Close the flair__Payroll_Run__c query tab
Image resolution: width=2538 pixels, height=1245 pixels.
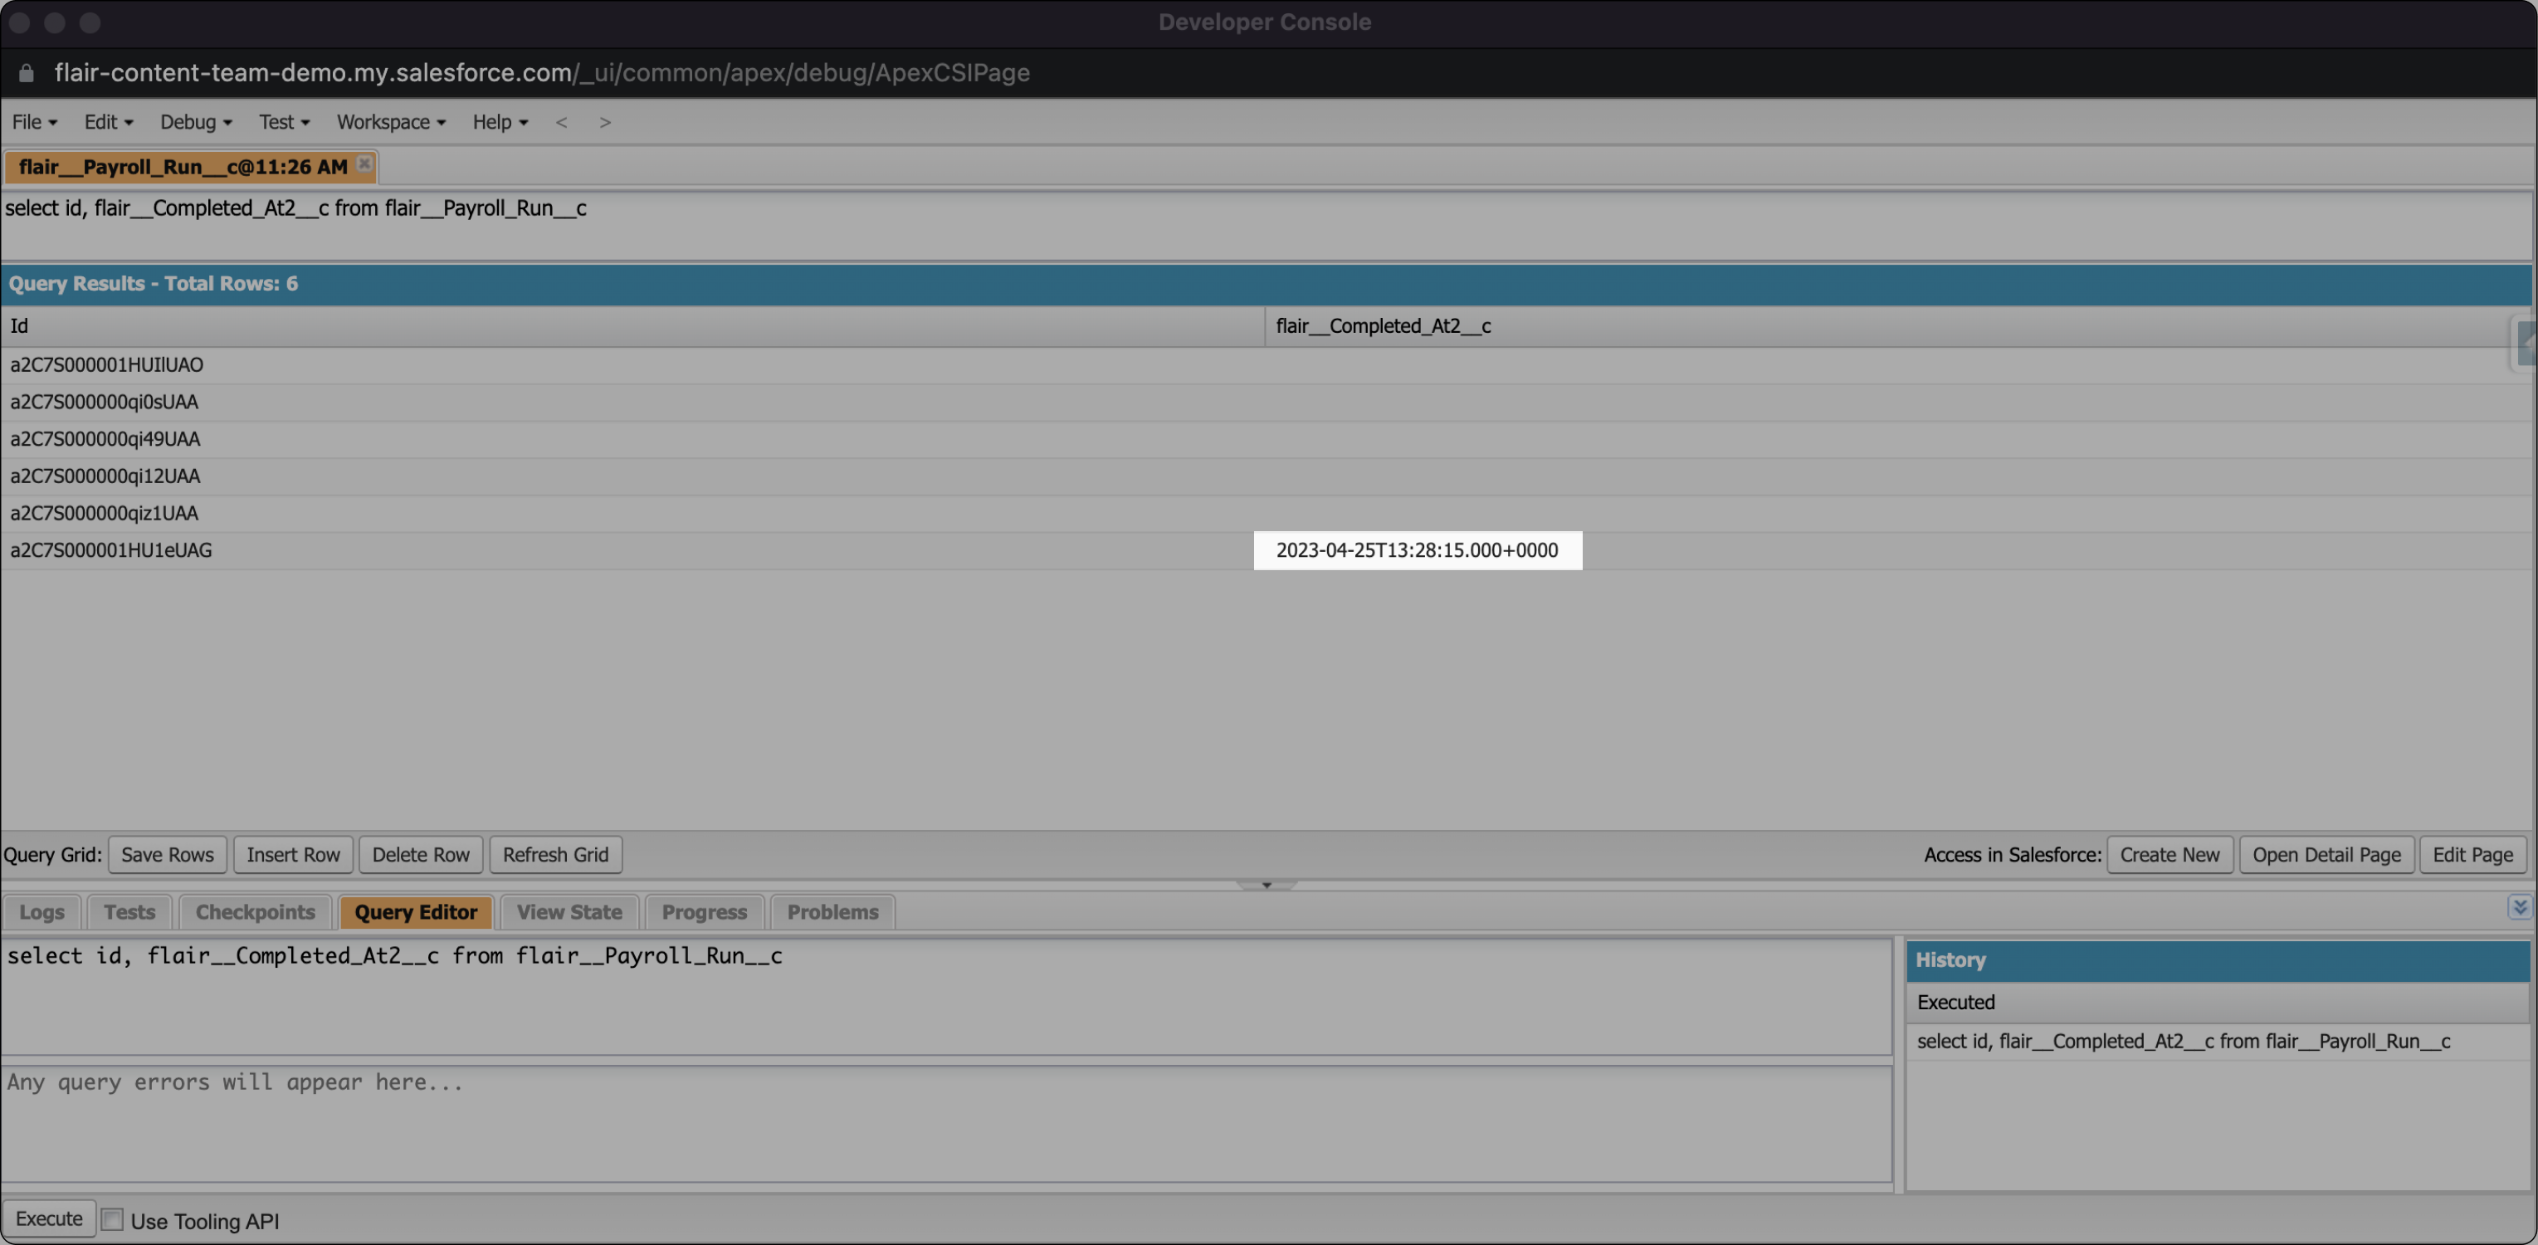pyautogui.click(x=364, y=165)
